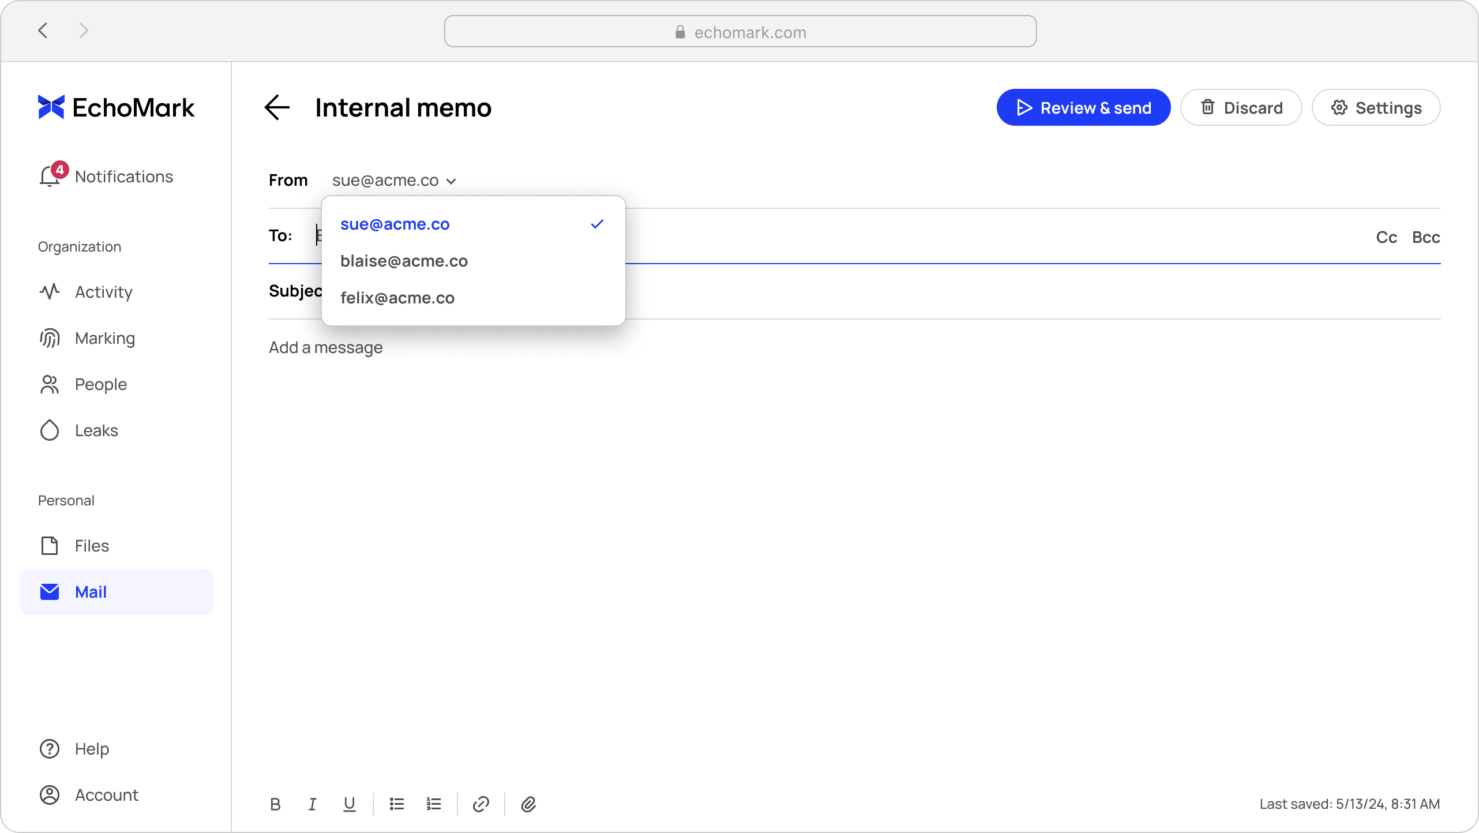The height and width of the screenshot is (833, 1479).
Task: Insert a bulleted list
Action: tap(397, 804)
